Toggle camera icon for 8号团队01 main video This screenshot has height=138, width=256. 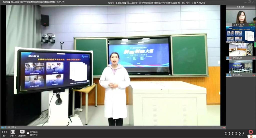(x=2, y=127)
